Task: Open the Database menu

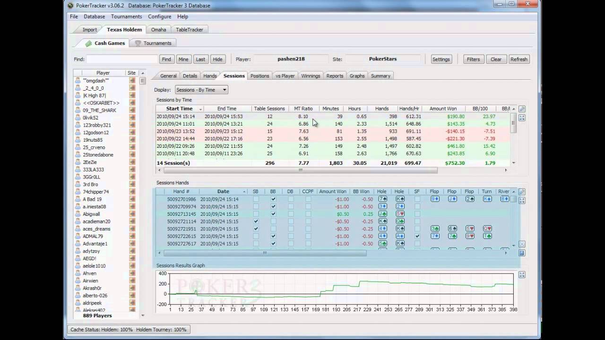Action: click(x=95, y=17)
